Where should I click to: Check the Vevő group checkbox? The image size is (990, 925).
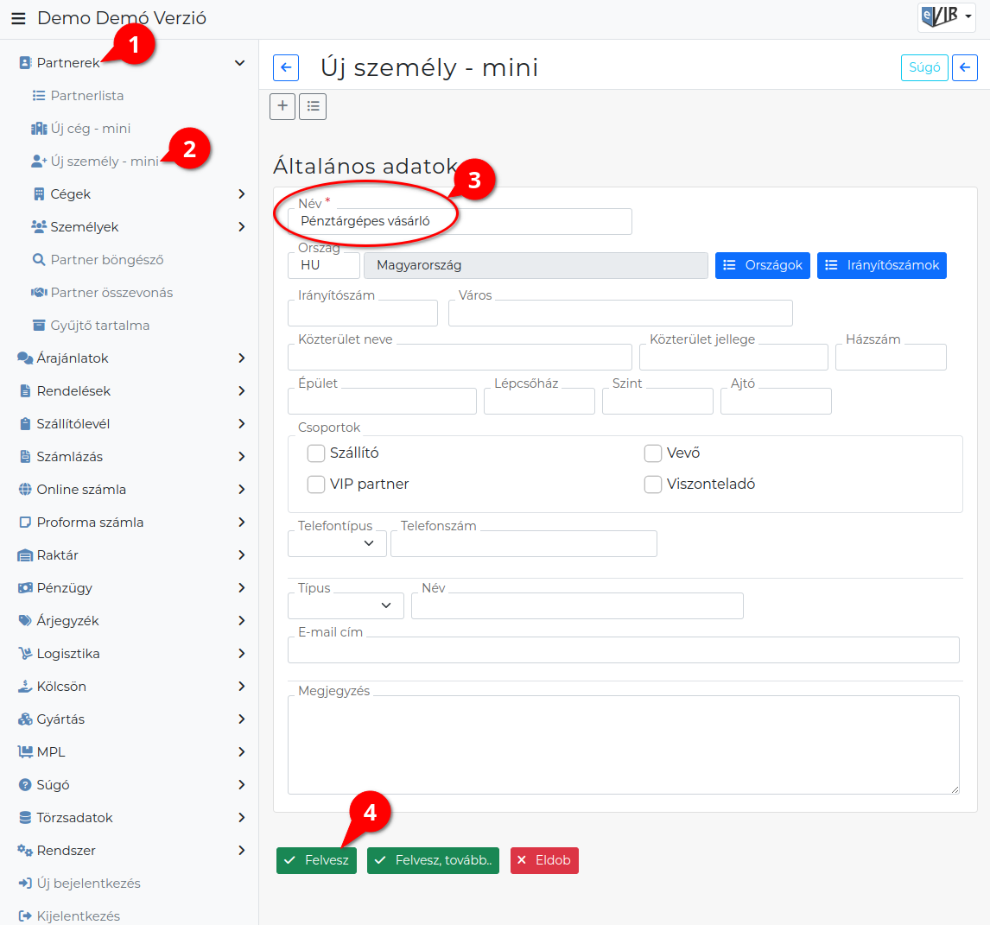pyautogui.click(x=653, y=453)
